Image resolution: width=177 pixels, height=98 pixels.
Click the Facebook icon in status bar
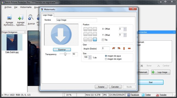(x=129, y=95)
